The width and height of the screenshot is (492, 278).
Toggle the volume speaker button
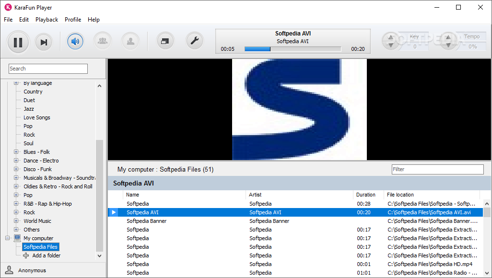(75, 41)
